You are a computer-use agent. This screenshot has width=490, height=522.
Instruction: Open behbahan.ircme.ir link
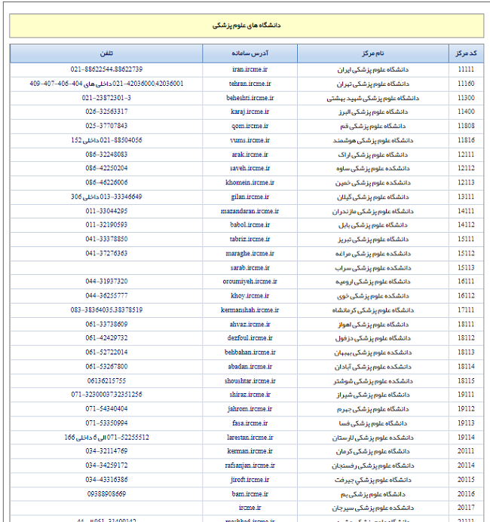point(250,353)
